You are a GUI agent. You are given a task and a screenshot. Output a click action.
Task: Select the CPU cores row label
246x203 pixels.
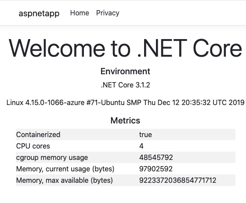pyautogui.click(x=33, y=146)
